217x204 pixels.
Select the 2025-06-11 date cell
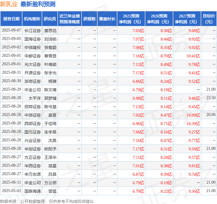click(x=11, y=182)
